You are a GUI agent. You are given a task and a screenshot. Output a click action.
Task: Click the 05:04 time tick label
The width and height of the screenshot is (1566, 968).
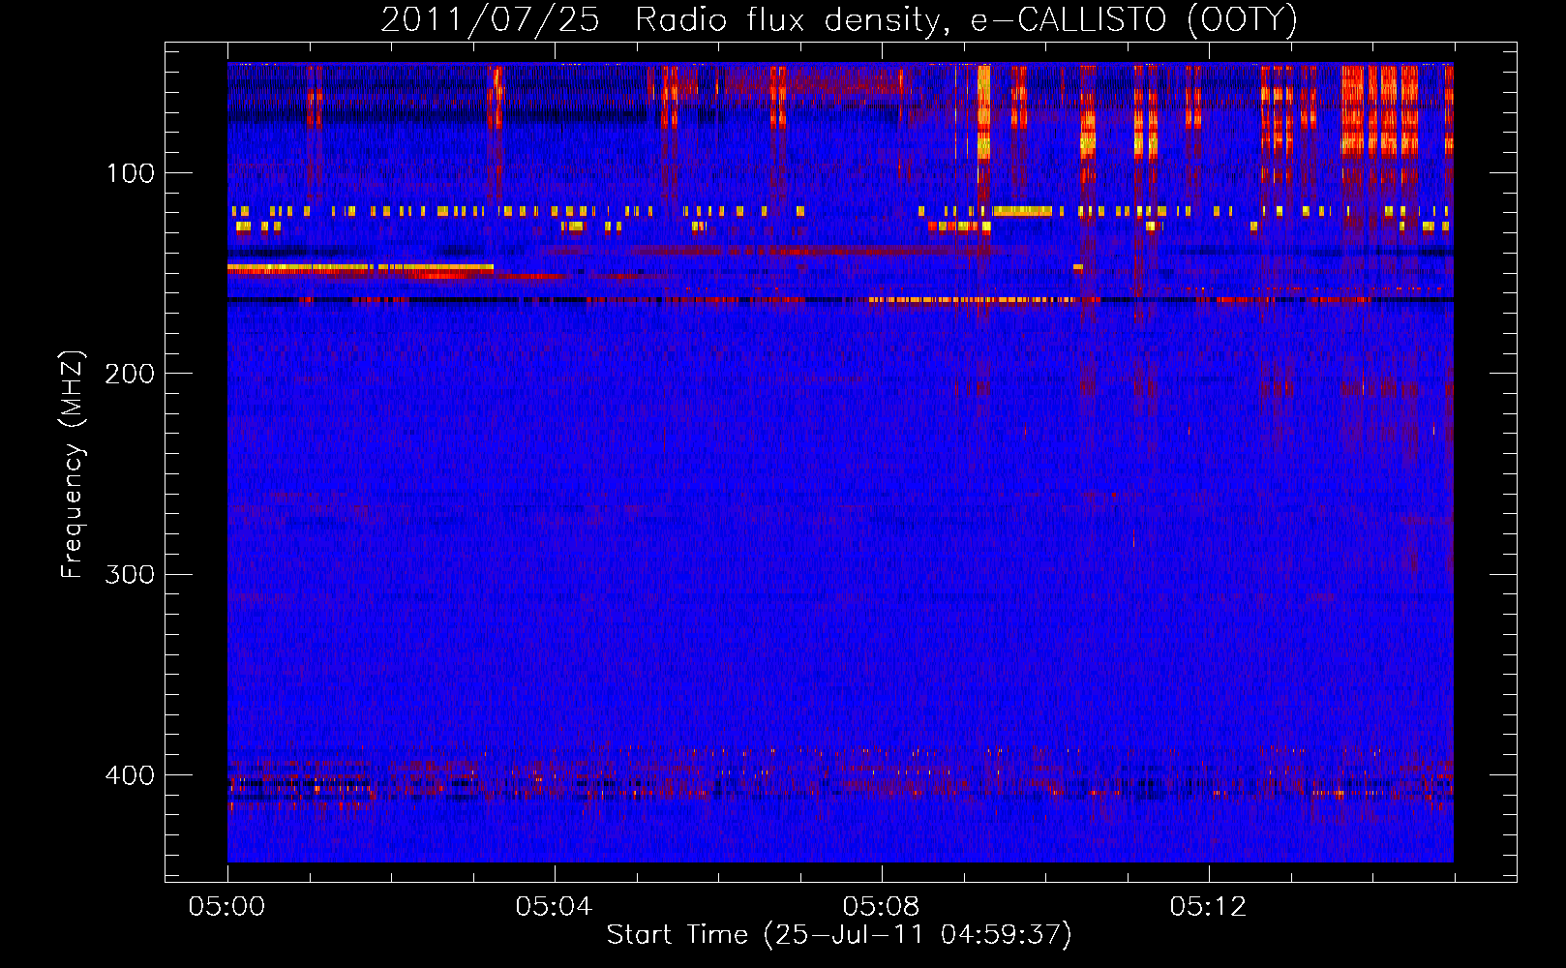tap(554, 907)
